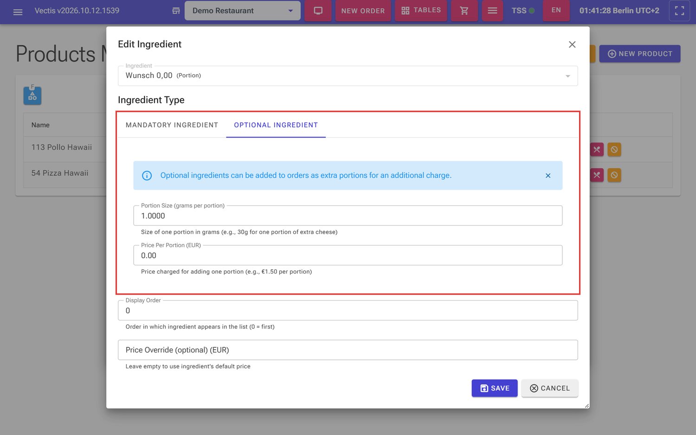Click the store icon beside restaurant selector

(x=176, y=11)
